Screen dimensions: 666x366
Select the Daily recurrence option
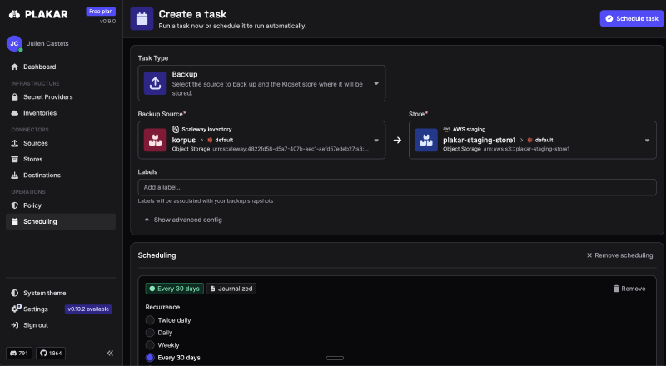150,333
